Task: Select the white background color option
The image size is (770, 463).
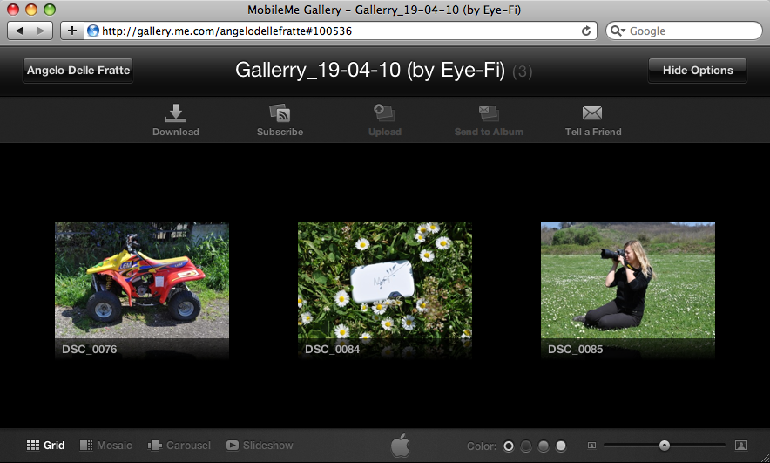Action: [561, 446]
